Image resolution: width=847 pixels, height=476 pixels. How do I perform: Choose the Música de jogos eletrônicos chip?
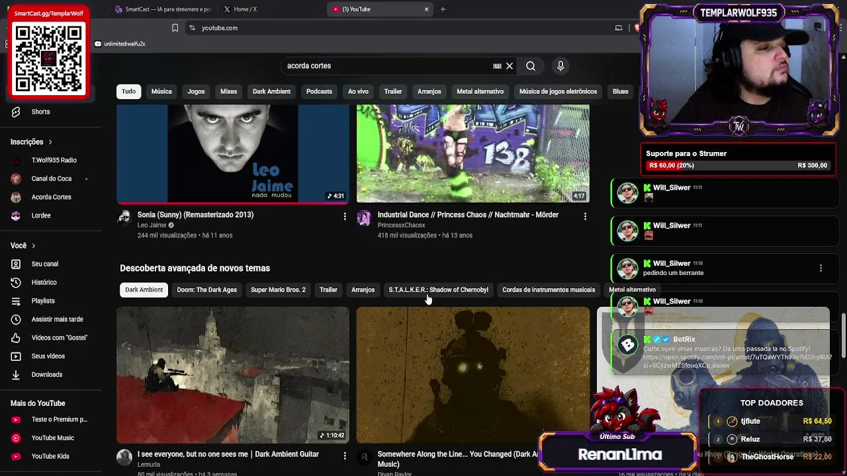tap(558, 91)
